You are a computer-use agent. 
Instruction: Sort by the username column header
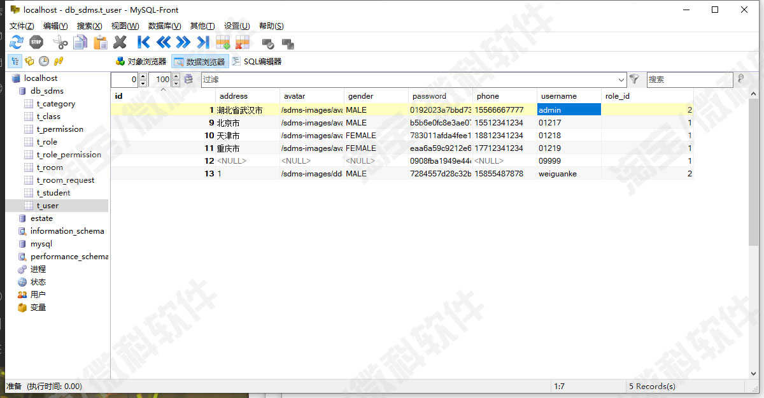[569, 96]
